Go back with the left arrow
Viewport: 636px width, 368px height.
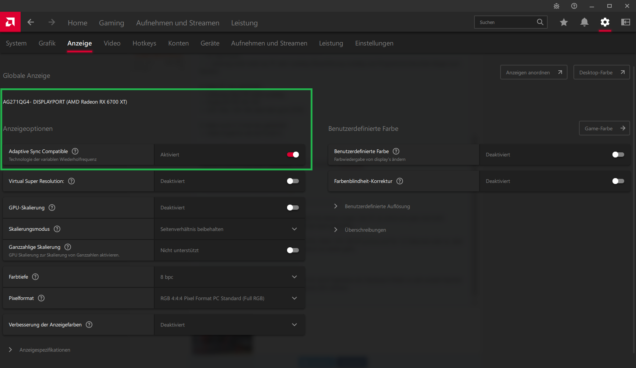[31, 22]
